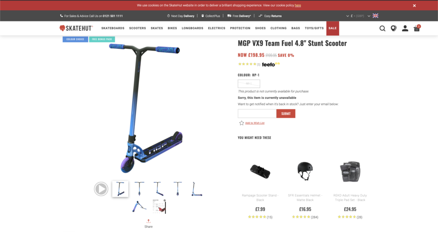Click the wish list star icon
This screenshot has width=438, height=232.
tap(241, 123)
